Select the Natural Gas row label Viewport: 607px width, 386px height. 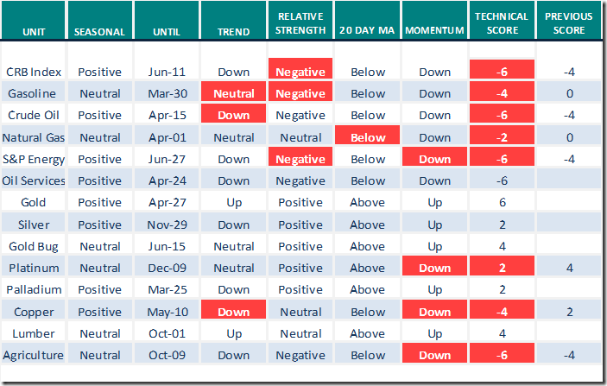coord(35,137)
